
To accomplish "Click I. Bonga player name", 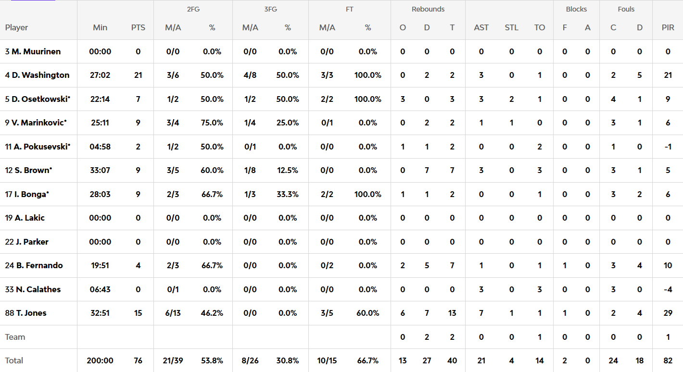I will [31, 194].
